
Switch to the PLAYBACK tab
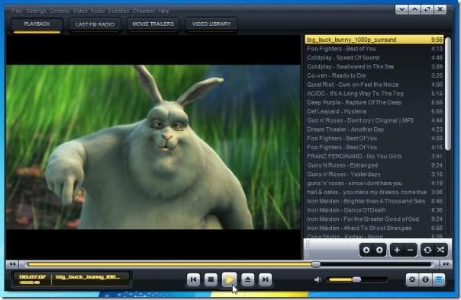pos(37,24)
